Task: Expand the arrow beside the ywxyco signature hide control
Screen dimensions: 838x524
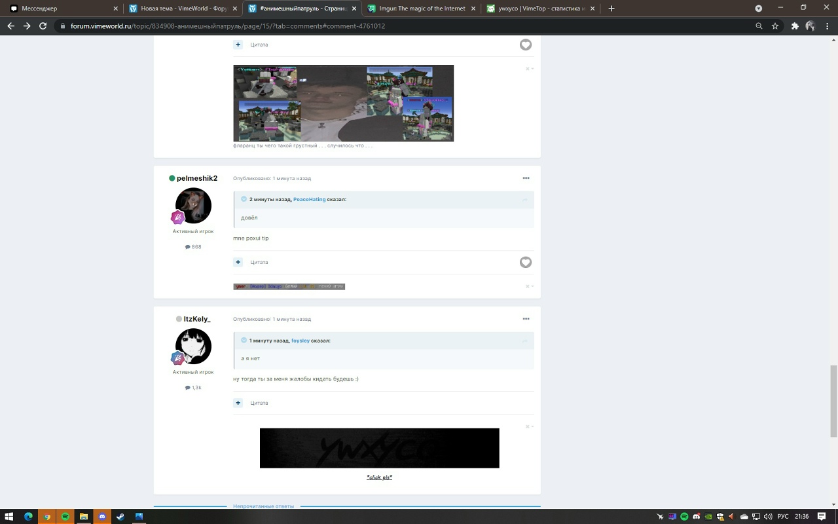Action: tap(533, 426)
